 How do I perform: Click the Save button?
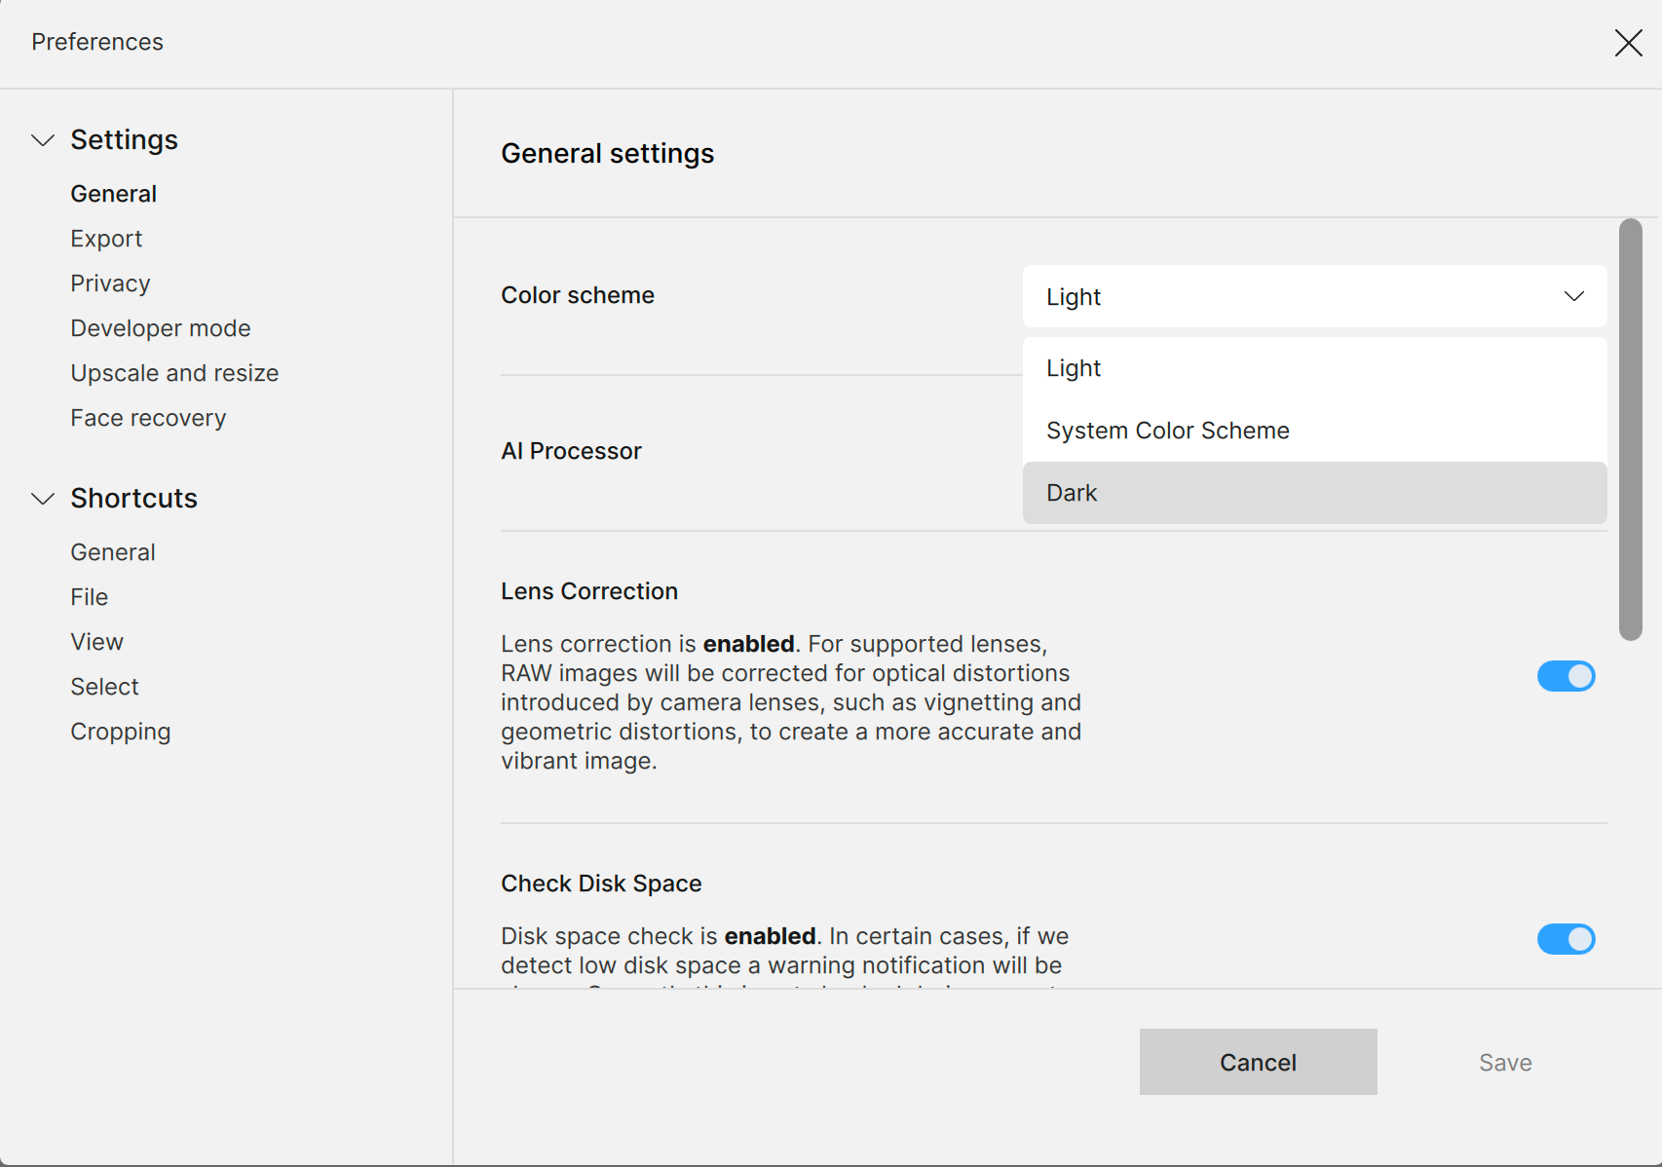tap(1504, 1063)
